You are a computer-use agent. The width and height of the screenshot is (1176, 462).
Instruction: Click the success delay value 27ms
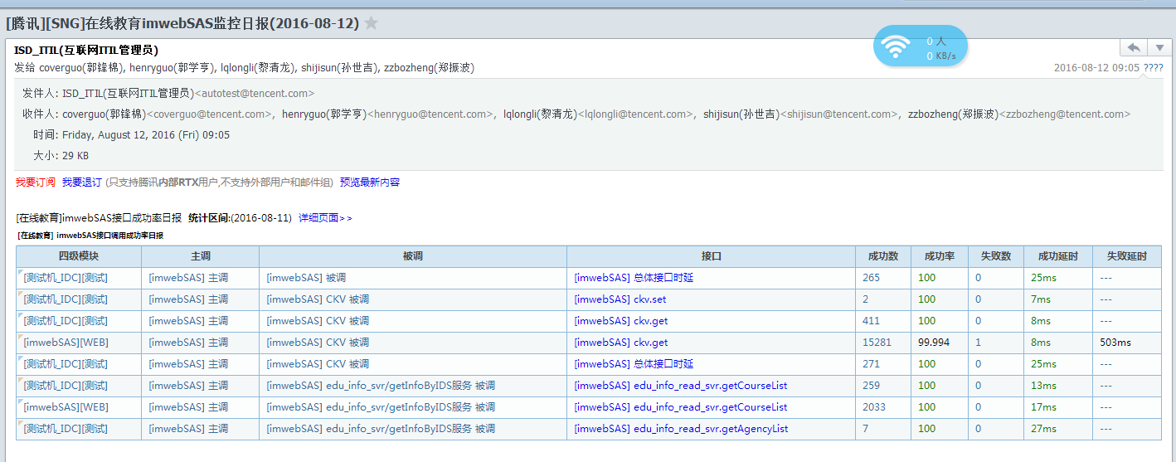click(x=1043, y=429)
